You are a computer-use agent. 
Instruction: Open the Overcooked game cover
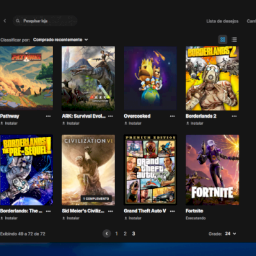click(x=150, y=78)
